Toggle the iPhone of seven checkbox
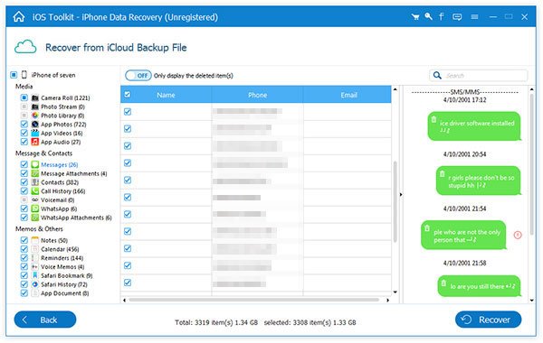This screenshot has height=343, width=543. pos(14,75)
